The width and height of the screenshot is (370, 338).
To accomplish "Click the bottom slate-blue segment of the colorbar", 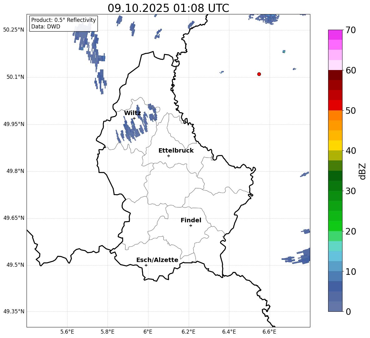I will (x=335, y=306).
